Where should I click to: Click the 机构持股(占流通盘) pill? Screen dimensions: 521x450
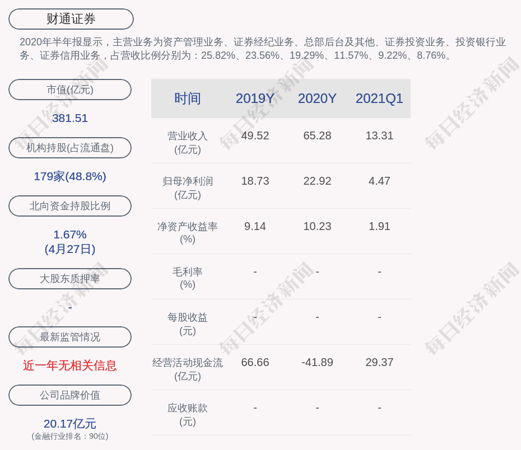pos(70,148)
